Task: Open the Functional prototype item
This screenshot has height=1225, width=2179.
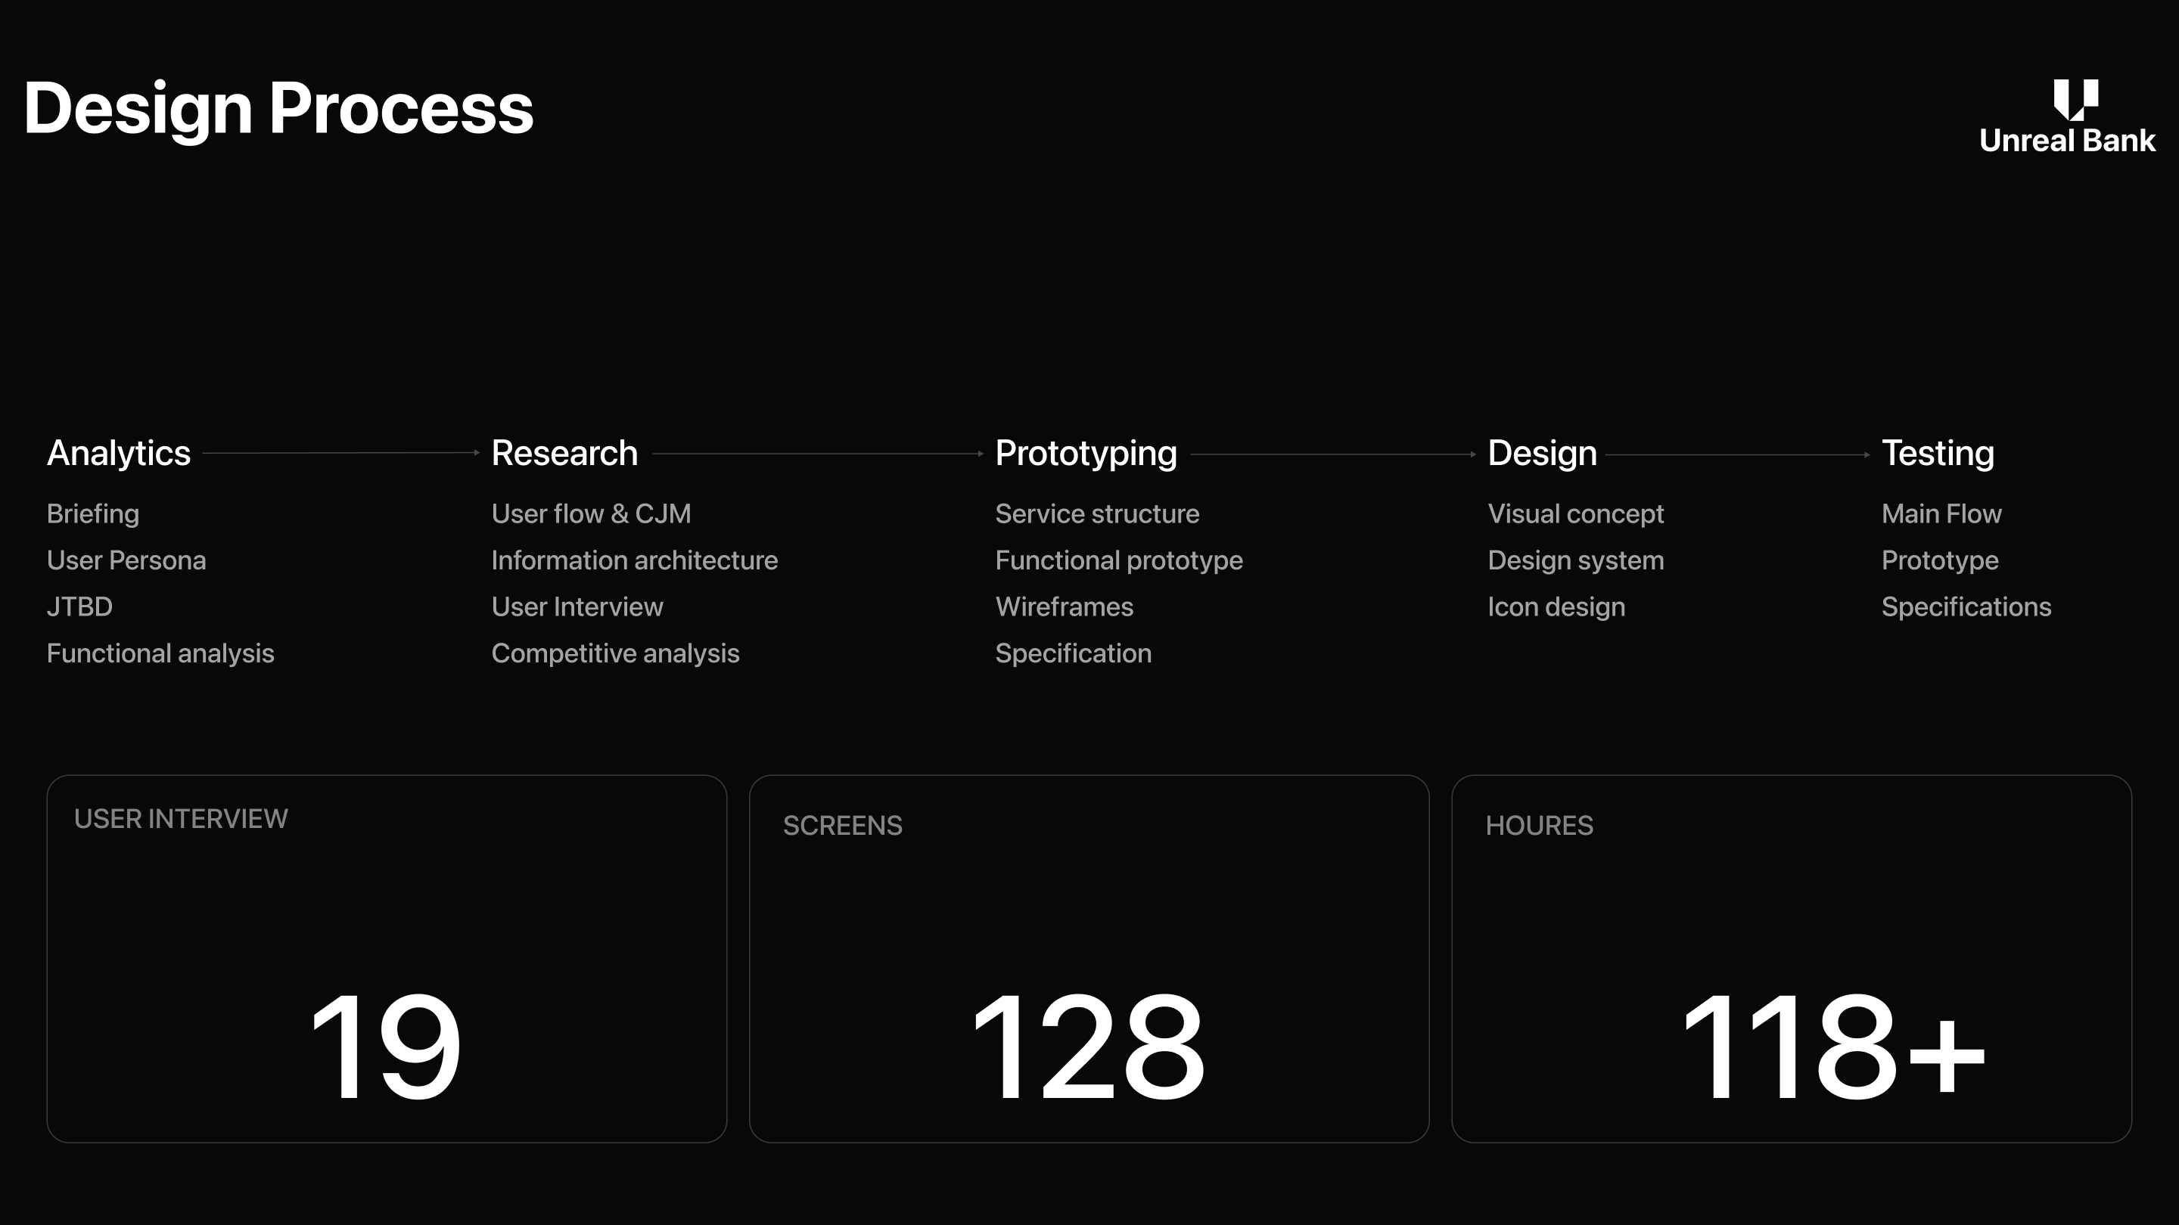Action: (x=1118, y=560)
